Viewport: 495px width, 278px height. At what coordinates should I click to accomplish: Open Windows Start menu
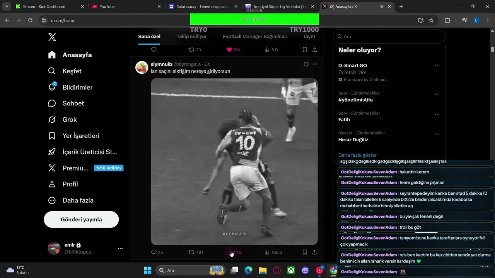click(148, 270)
